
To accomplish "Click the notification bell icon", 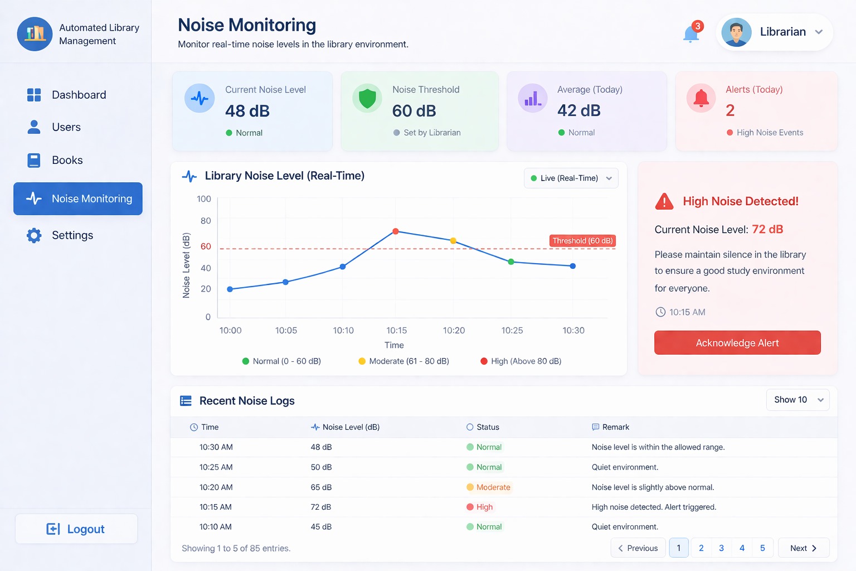I will coord(691,34).
